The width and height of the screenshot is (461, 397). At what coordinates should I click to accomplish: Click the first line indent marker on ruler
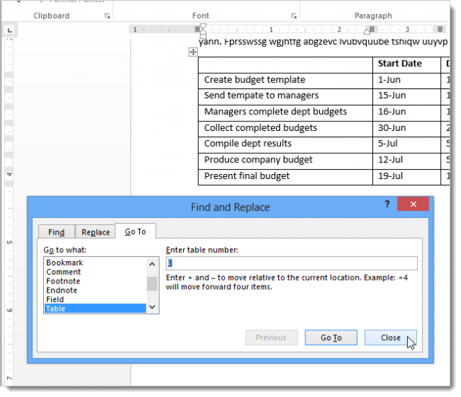(x=202, y=26)
